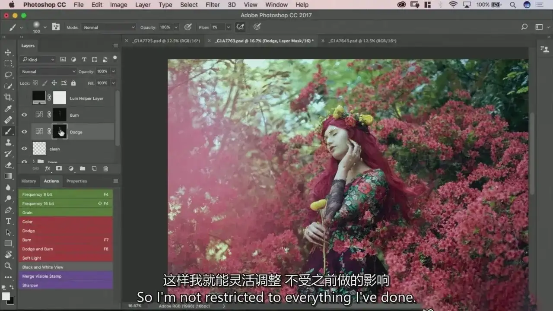Run the Black and White View action

tap(66, 267)
